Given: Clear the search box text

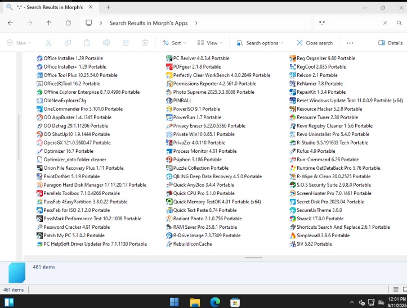Looking at the screenshot, I should 385,23.
